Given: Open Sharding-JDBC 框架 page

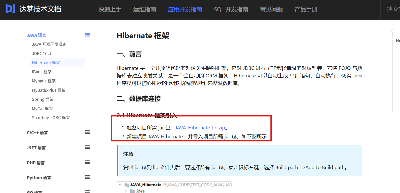Looking at the screenshot, I should 51,118.
